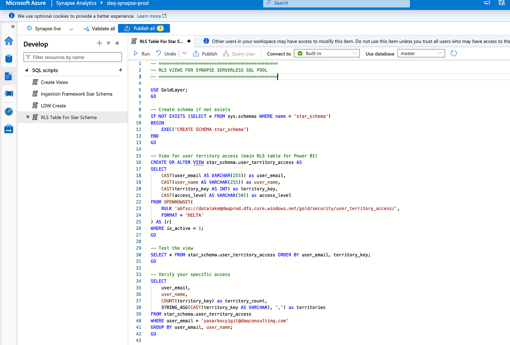
Task: Open the Develop hub document icon
Action: pyautogui.click(x=9, y=76)
